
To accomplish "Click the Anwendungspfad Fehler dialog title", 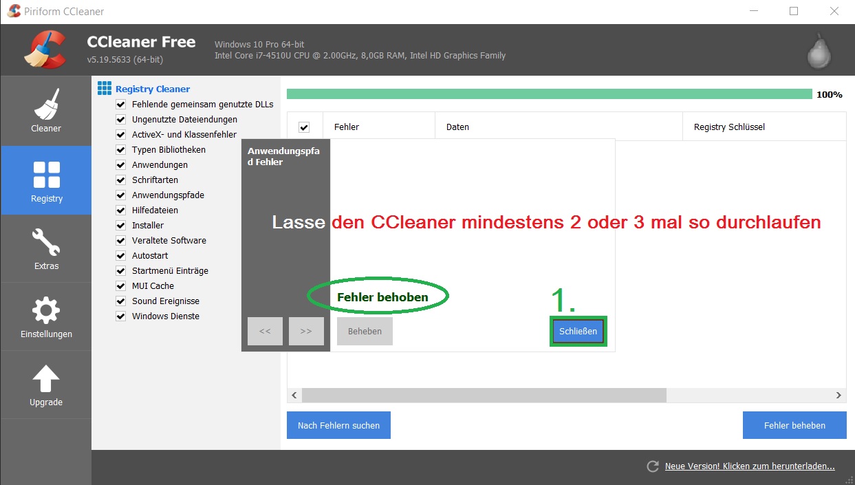I will click(283, 156).
